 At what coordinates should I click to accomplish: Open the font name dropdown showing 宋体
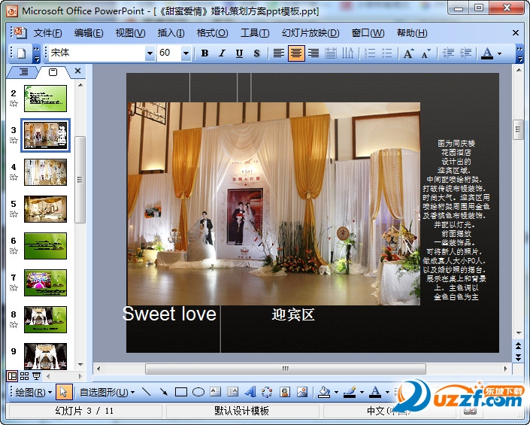tap(150, 53)
